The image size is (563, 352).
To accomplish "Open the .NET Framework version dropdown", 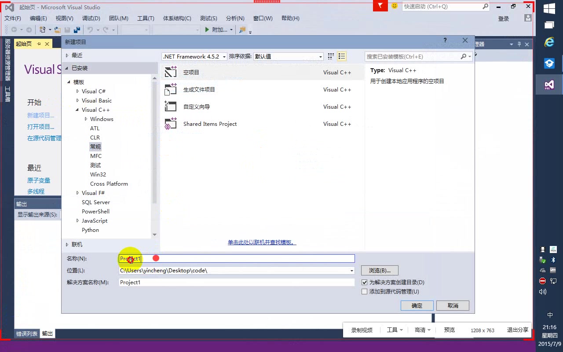I will (224, 57).
